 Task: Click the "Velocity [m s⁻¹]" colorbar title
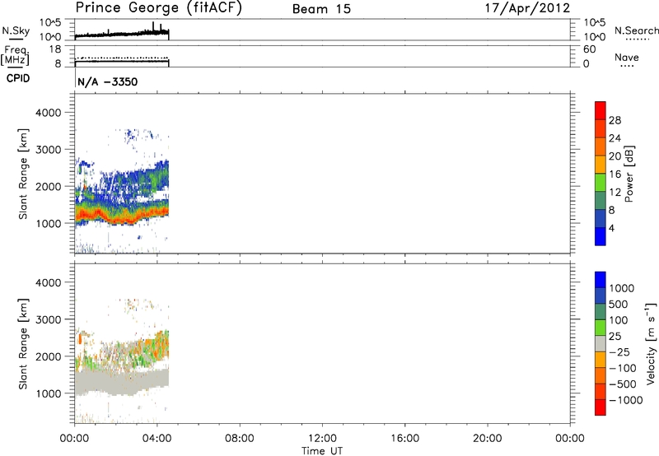click(x=651, y=343)
